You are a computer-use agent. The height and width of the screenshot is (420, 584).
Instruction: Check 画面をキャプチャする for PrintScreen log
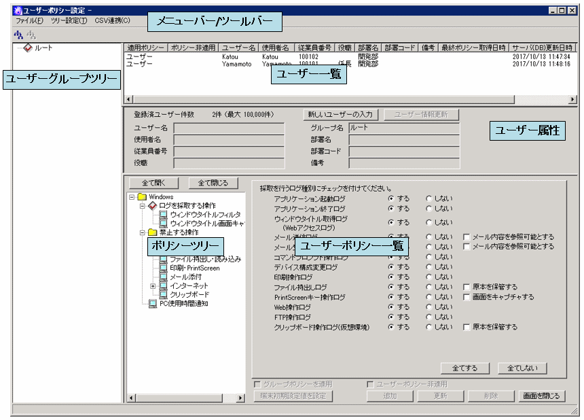466,297
